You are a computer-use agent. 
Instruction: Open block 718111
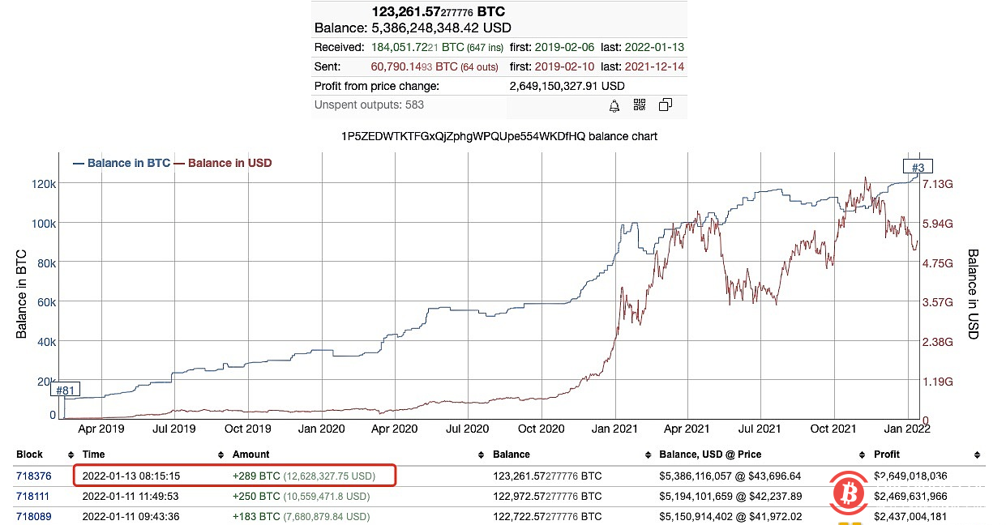click(x=33, y=496)
